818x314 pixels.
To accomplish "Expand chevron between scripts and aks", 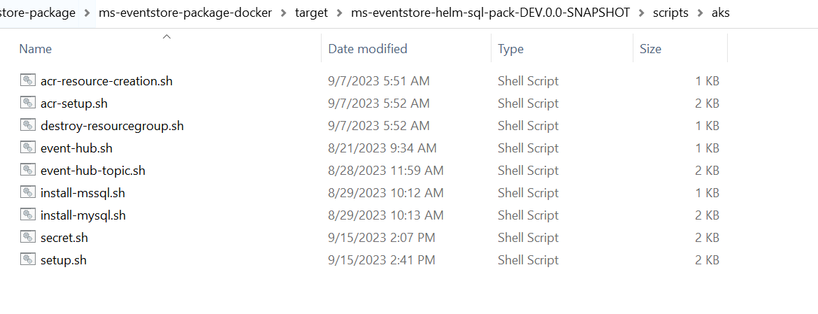I will pos(701,13).
